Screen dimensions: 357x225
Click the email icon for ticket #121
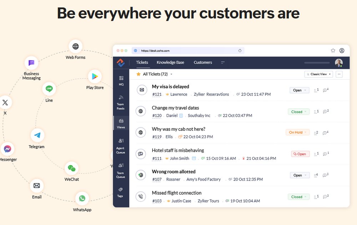(142, 90)
